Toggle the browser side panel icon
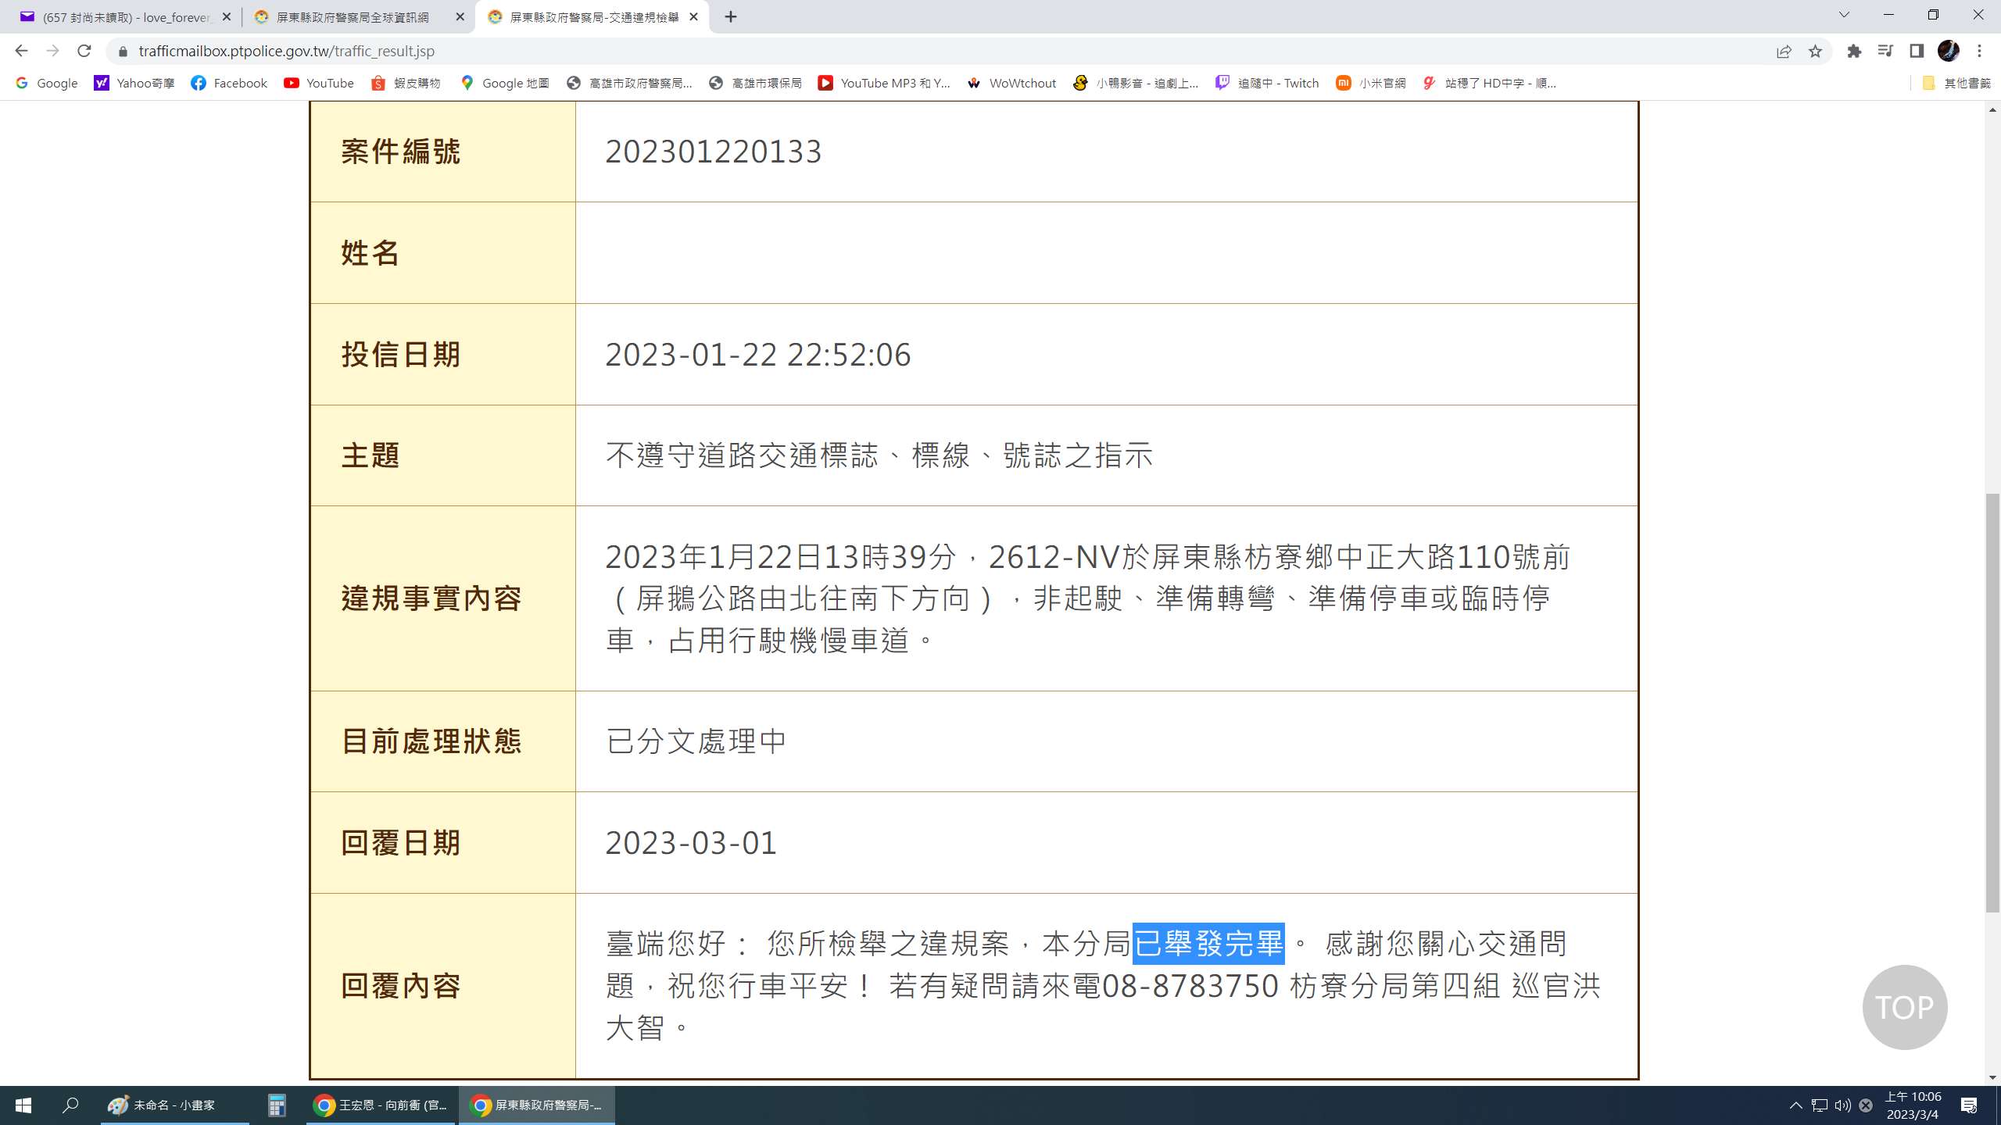This screenshot has width=2001, height=1125. (1917, 52)
